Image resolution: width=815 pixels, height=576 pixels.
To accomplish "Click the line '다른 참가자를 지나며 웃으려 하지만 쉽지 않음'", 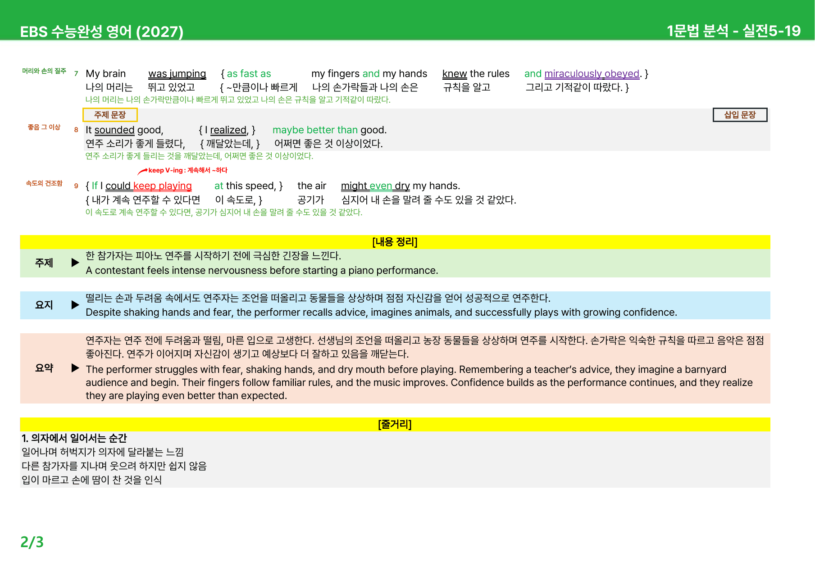I will pos(114,466).
